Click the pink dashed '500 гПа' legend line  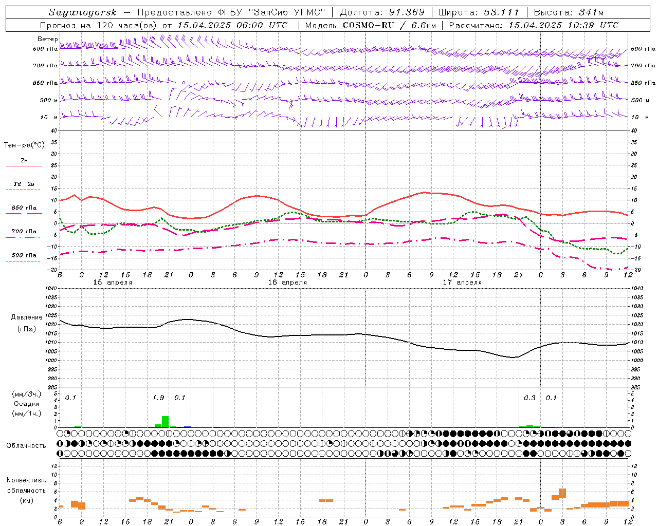click(x=23, y=261)
